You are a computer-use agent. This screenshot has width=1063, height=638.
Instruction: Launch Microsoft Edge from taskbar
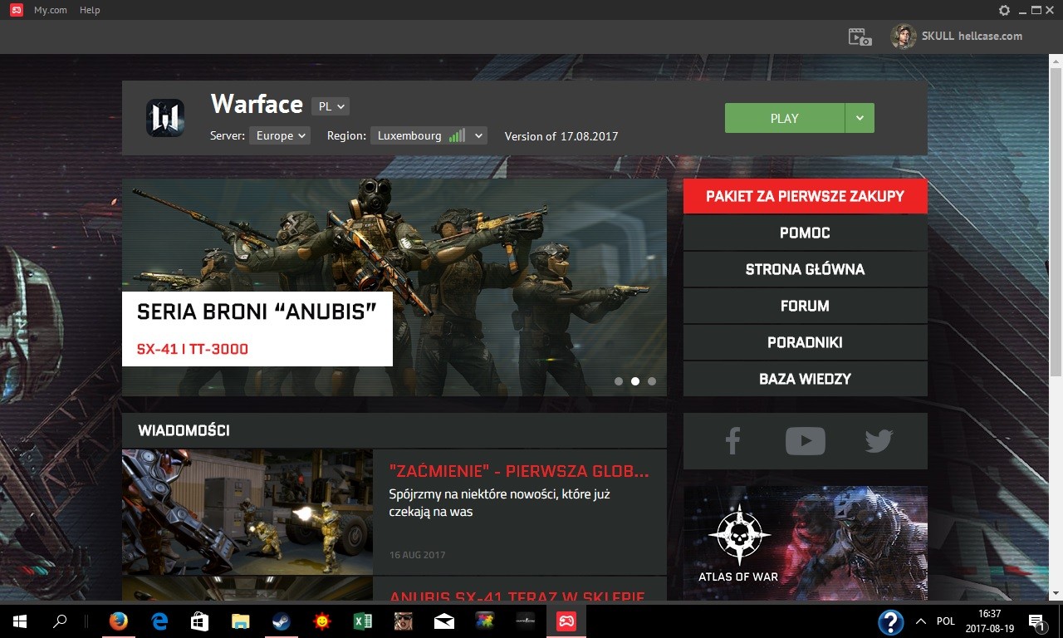(x=159, y=621)
